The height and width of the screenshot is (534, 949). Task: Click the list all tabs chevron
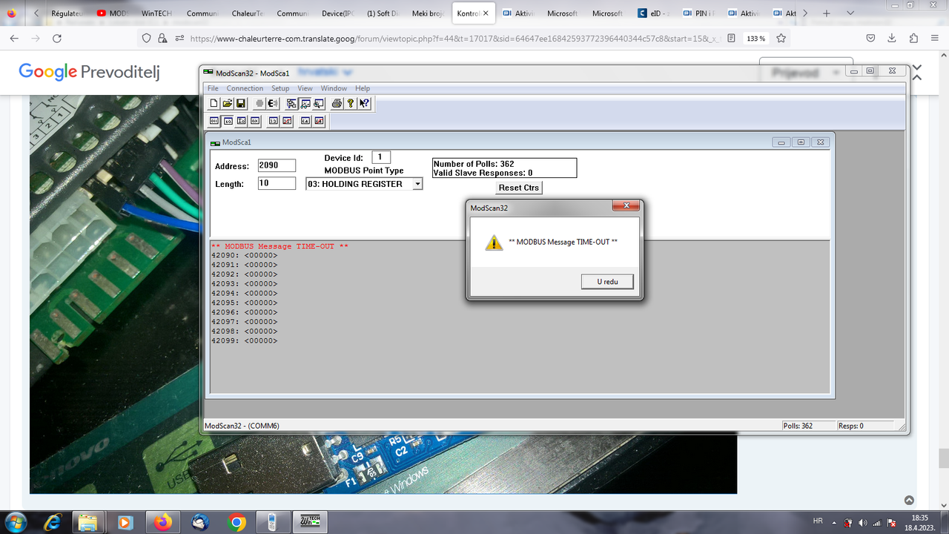(x=850, y=13)
